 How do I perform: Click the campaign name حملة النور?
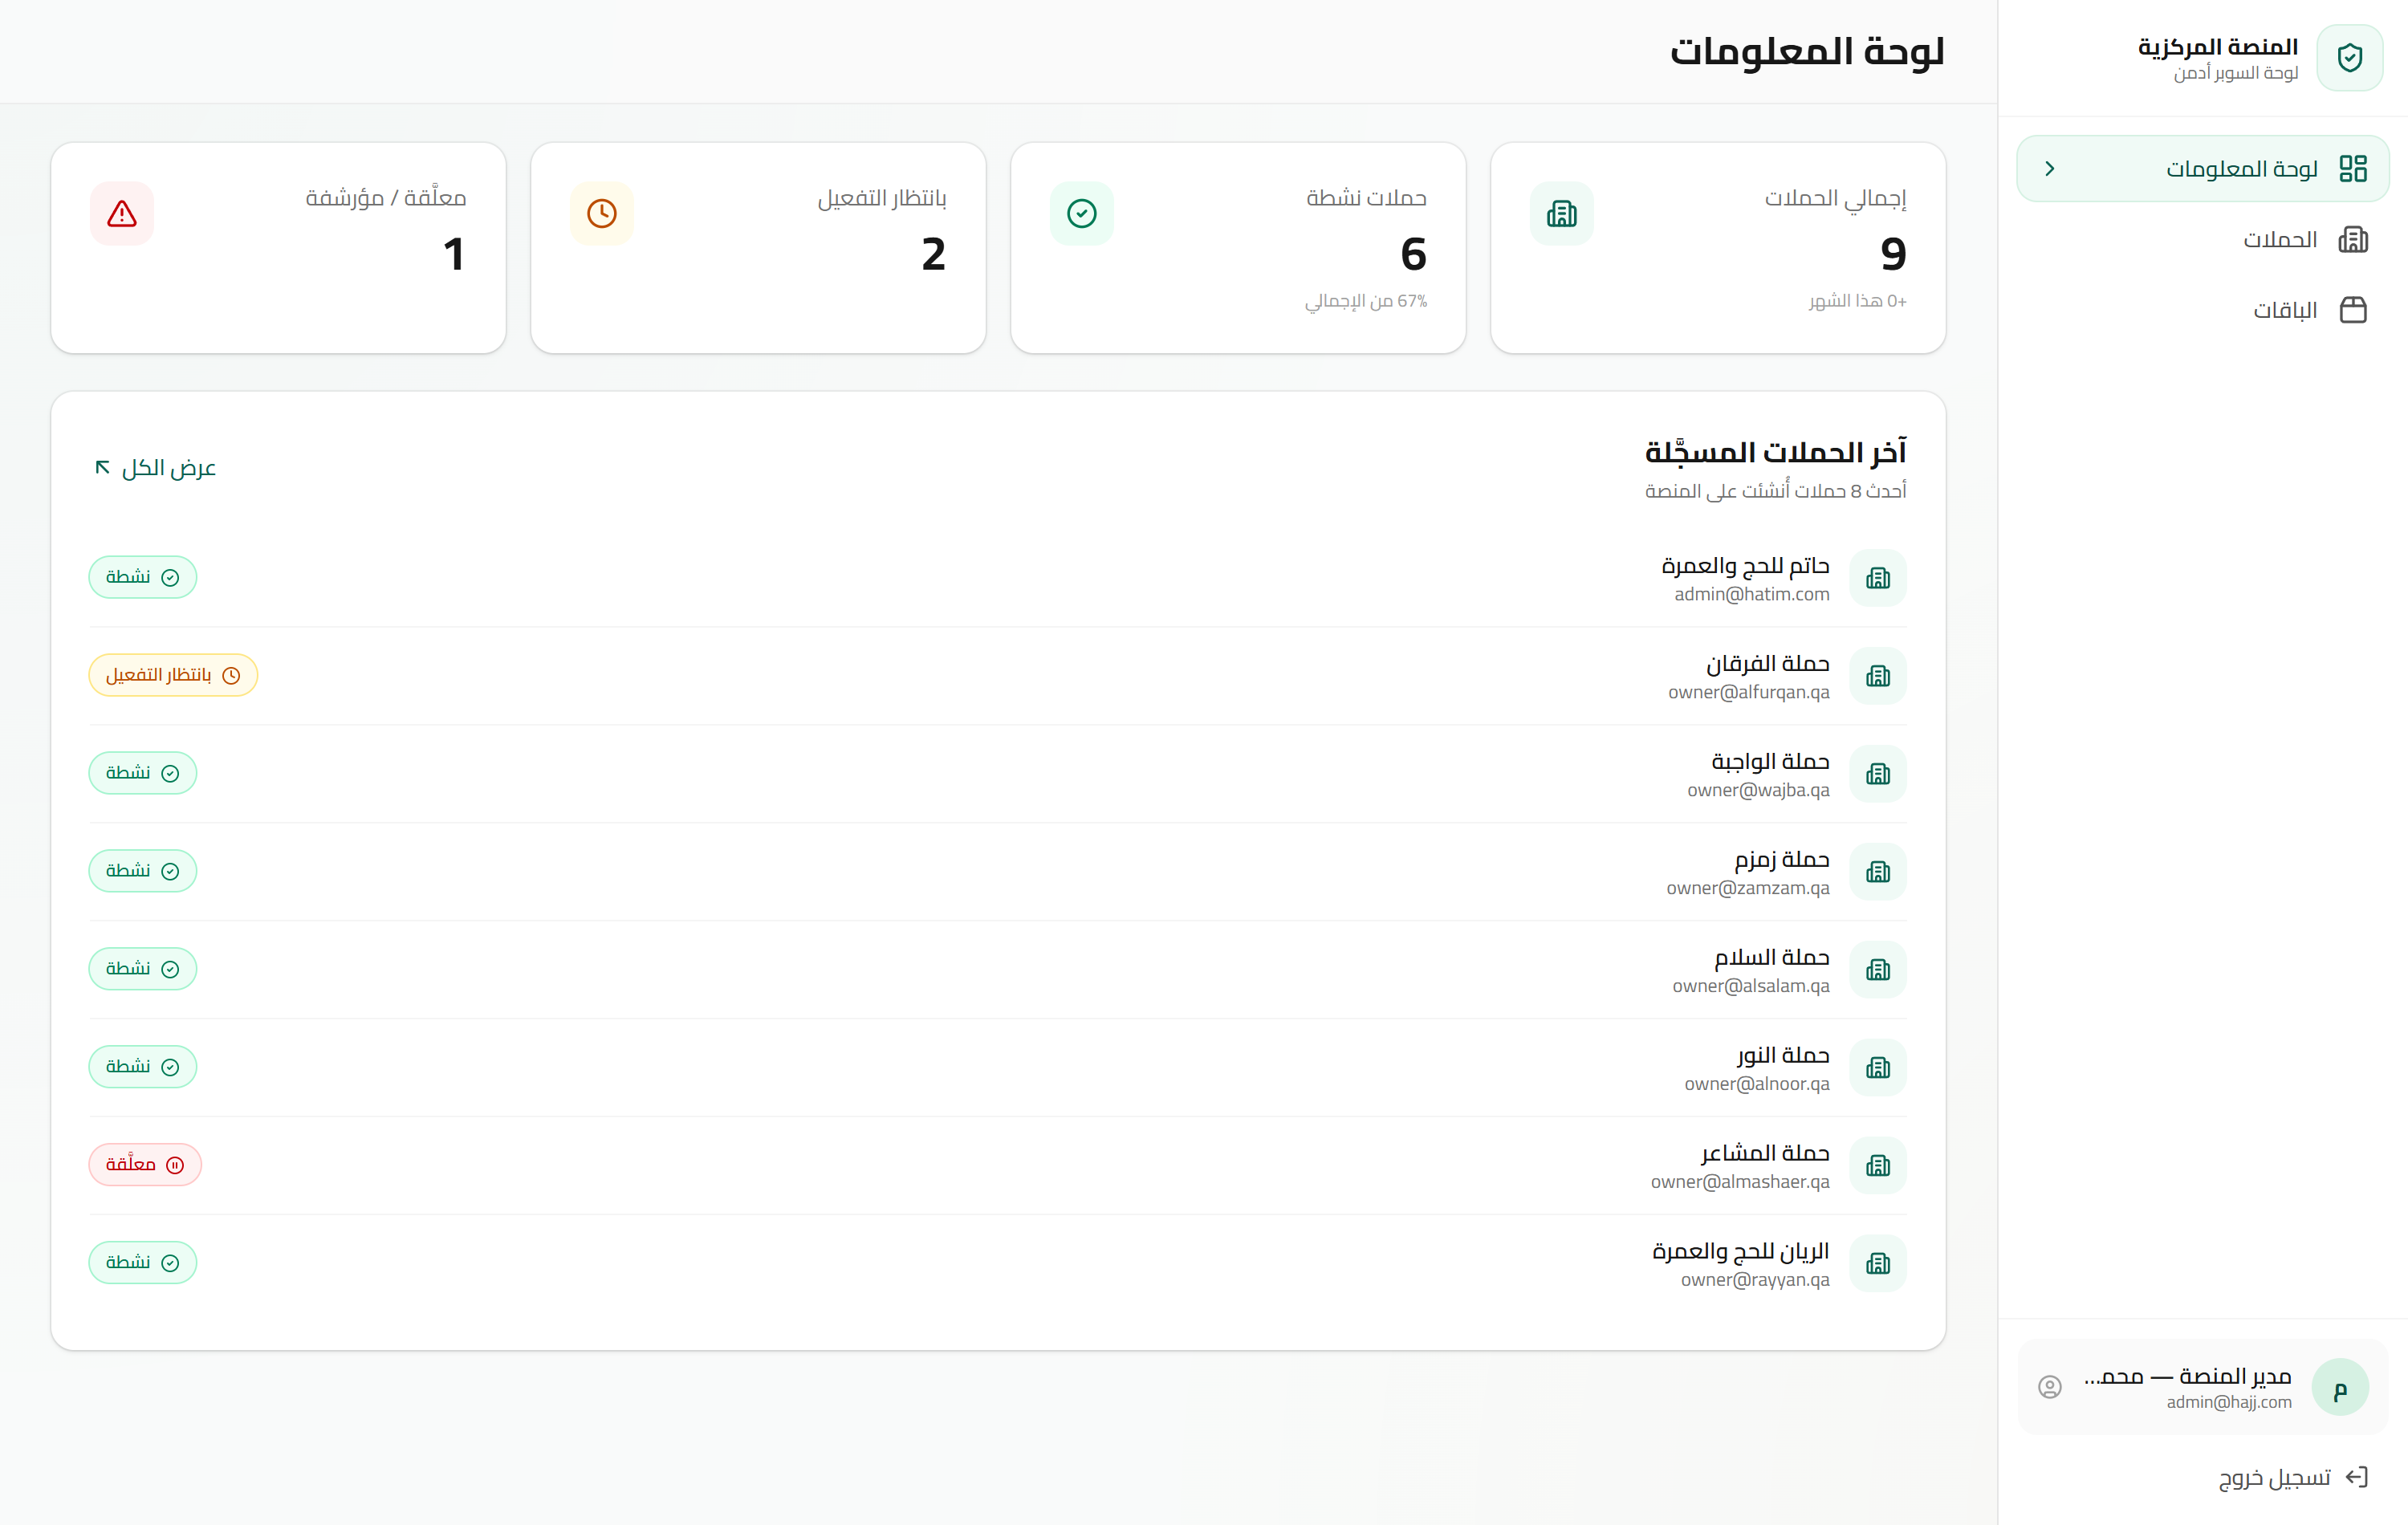tap(1783, 1055)
